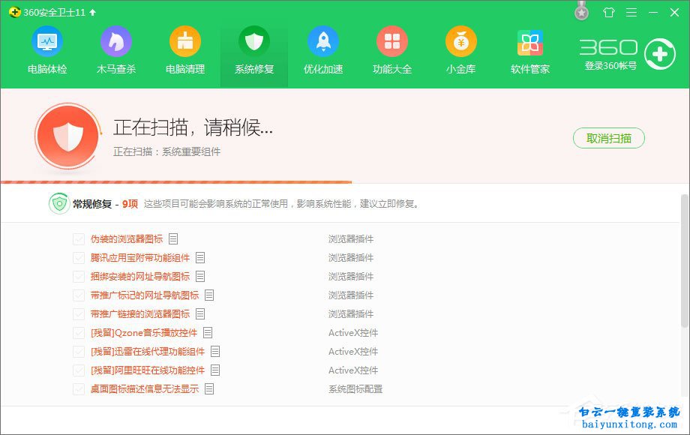The width and height of the screenshot is (690, 435).
Task: Open 电脑清理 computer cleanup
Action: point(185,50)
